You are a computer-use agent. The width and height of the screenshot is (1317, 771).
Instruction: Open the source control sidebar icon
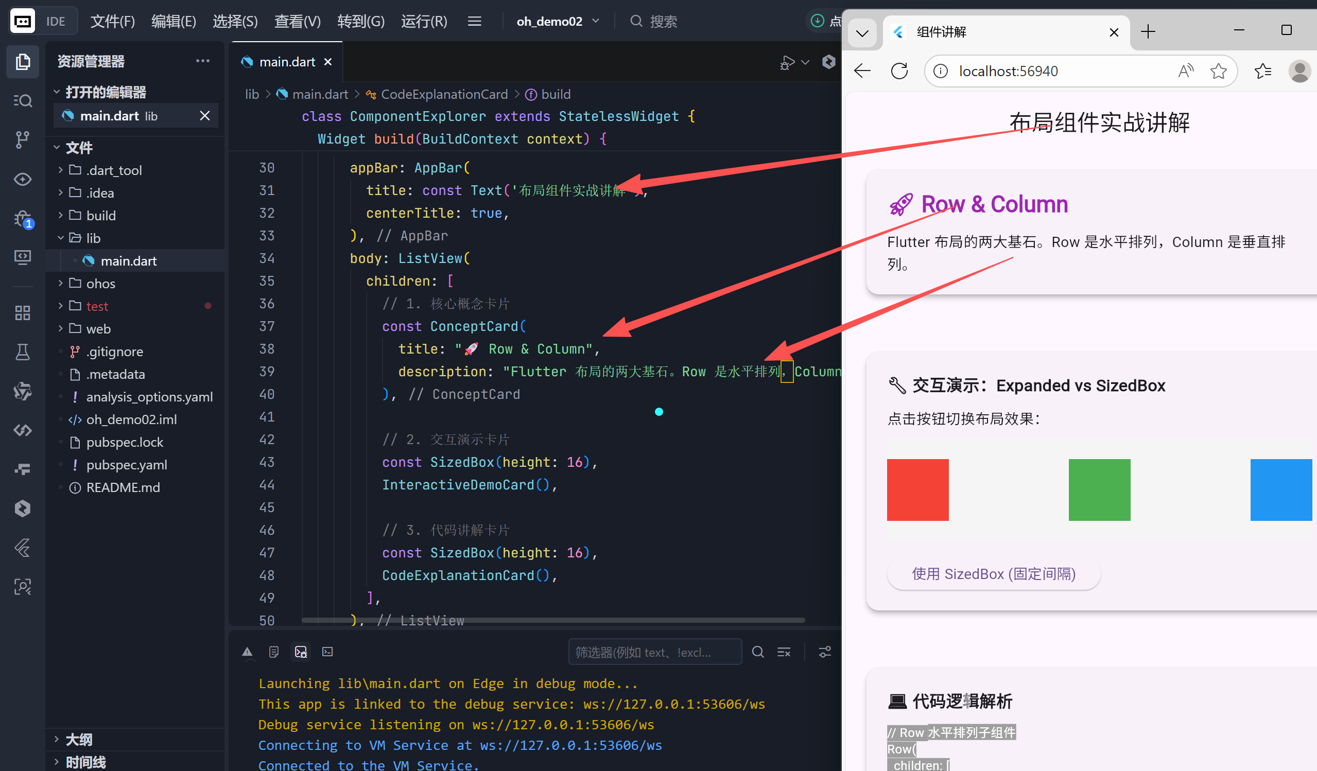pos(22,139)
